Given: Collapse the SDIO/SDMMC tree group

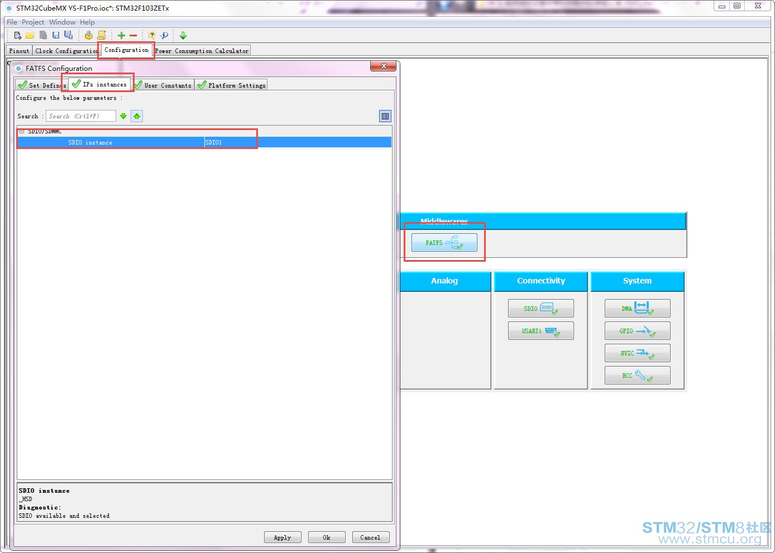Looking at the screenshot, I should (22, 132).
